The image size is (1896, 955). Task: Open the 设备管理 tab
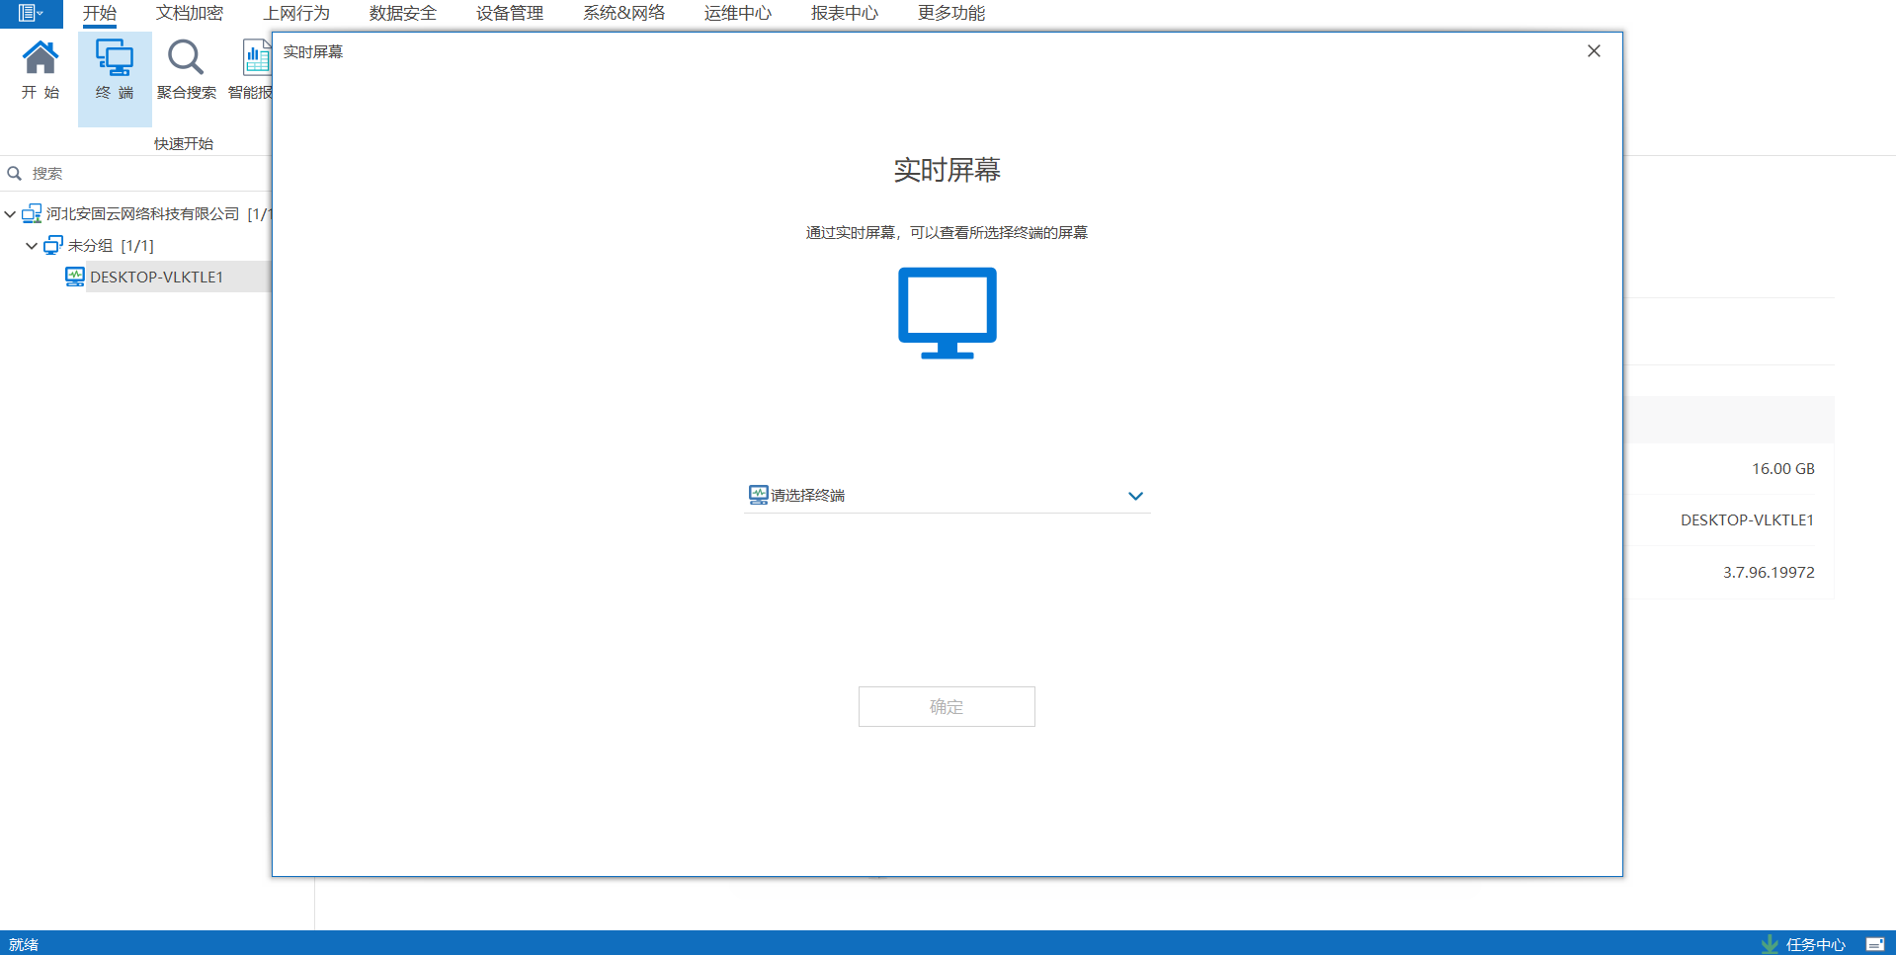(510, 13)
